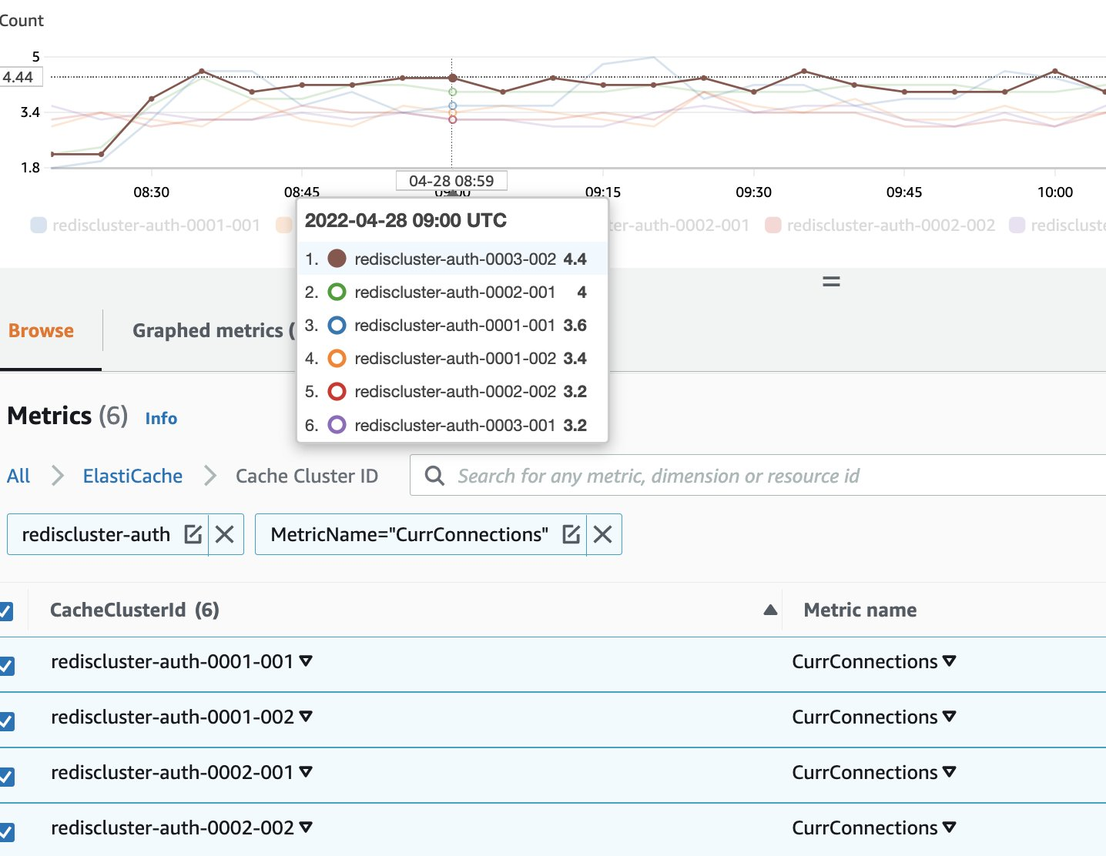Screen dimensions: 1106x856
Task: Open CurrConnections dropdown in 0002-002 row
Action: 949,828
